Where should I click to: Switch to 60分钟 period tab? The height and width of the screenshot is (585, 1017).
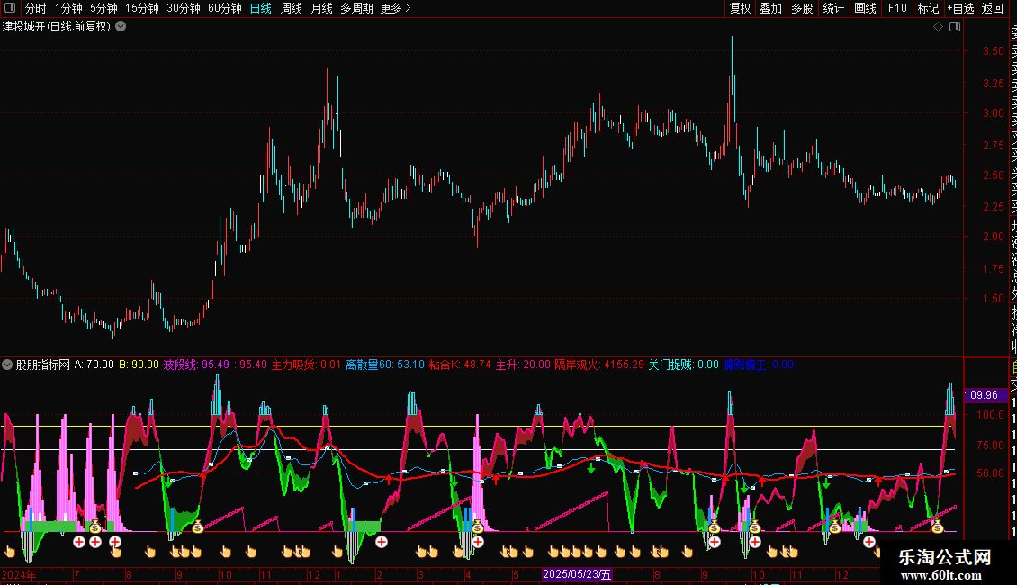coord(224,8)
